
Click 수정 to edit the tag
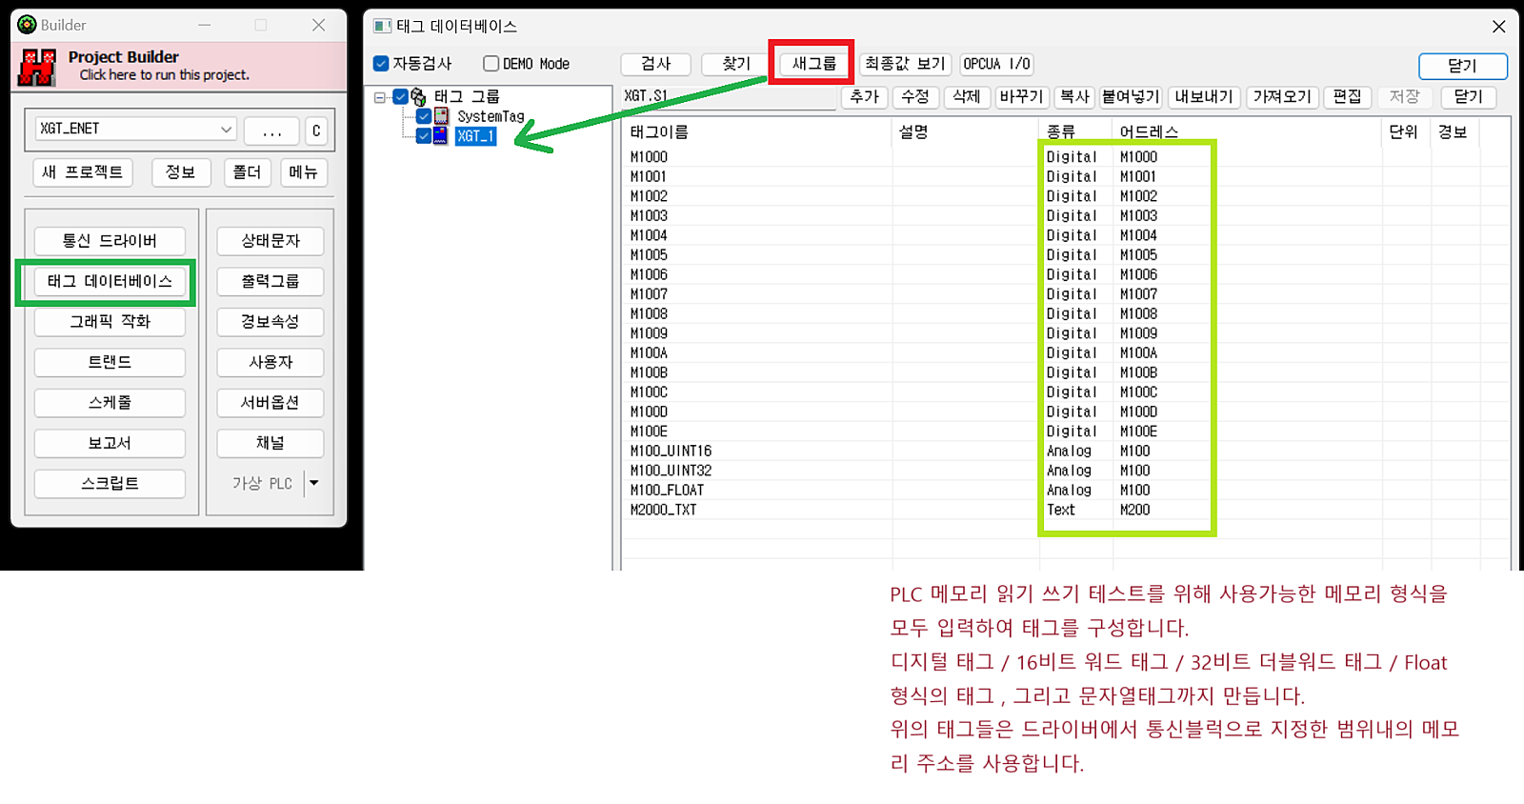915,97
